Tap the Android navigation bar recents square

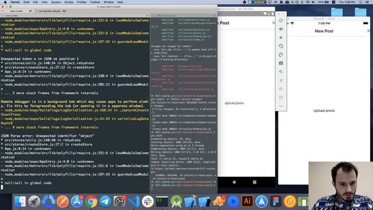(255, 182)
